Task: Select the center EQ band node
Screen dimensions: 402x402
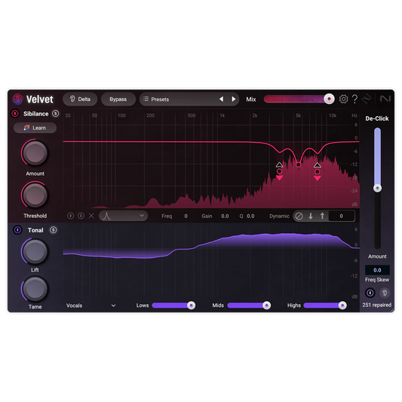Action: pyautogui.click(x=298, y=164)
